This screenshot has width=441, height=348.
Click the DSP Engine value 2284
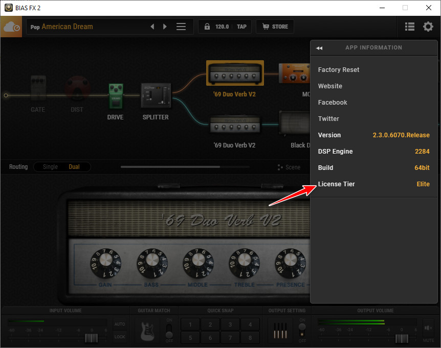coord(422,152)
